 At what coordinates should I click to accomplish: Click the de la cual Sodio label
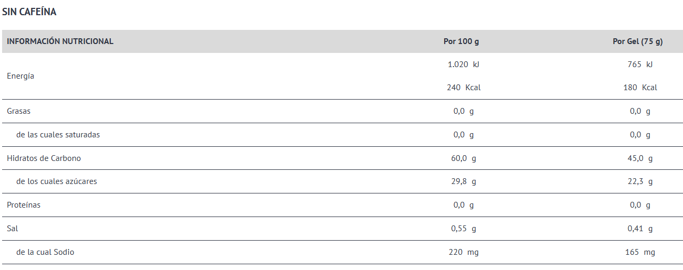45,252
